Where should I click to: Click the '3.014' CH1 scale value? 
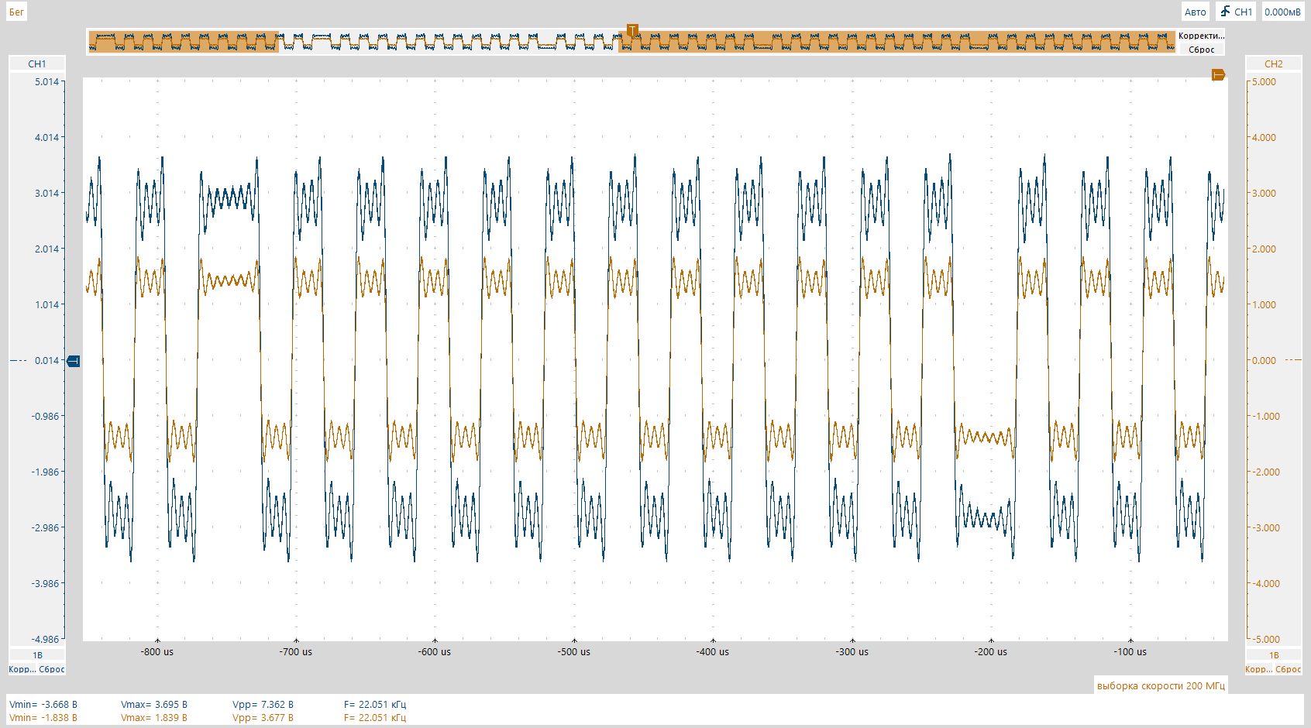(46, 193)
